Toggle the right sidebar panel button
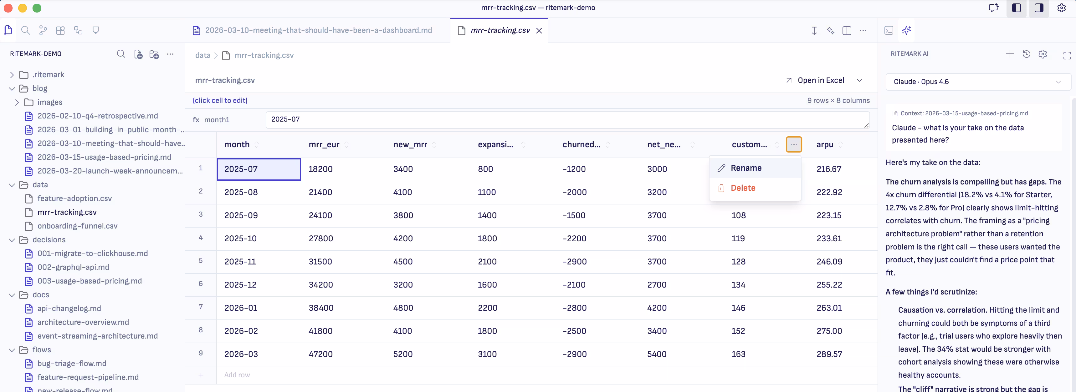 (1039, 8)
